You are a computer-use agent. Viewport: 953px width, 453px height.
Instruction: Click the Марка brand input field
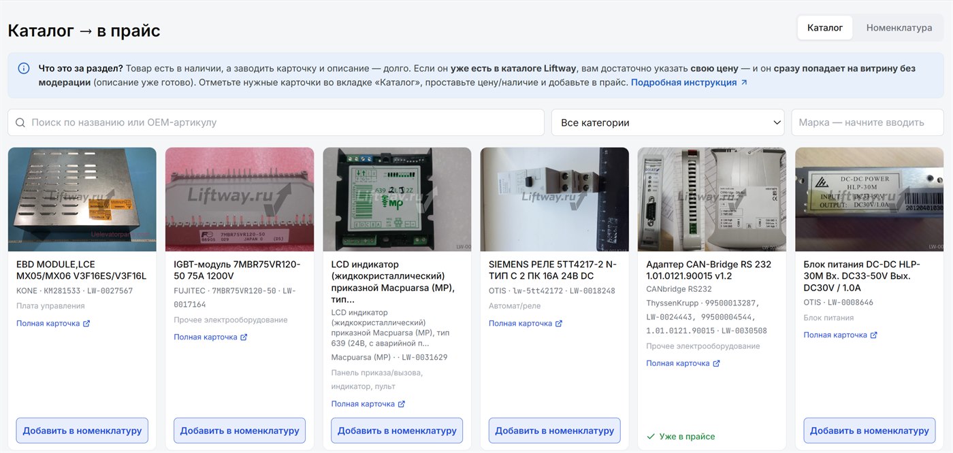click(x=867, y=122)
